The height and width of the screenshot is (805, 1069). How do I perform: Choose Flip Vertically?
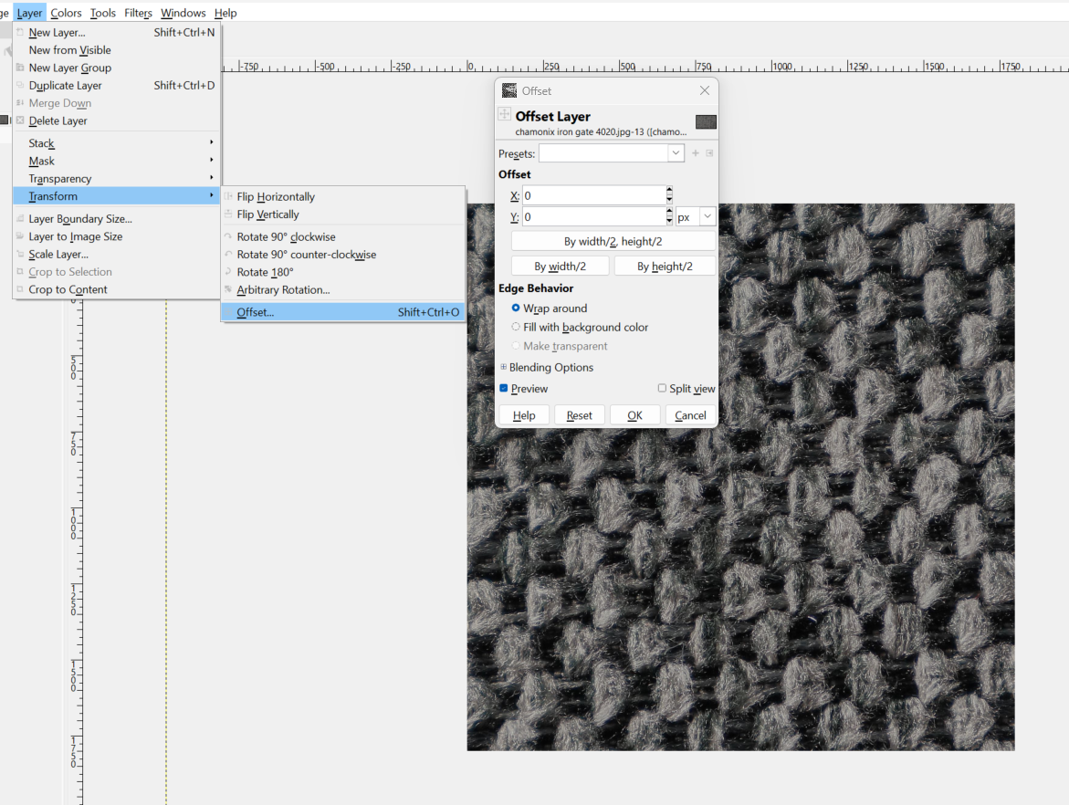pos(343,214)
